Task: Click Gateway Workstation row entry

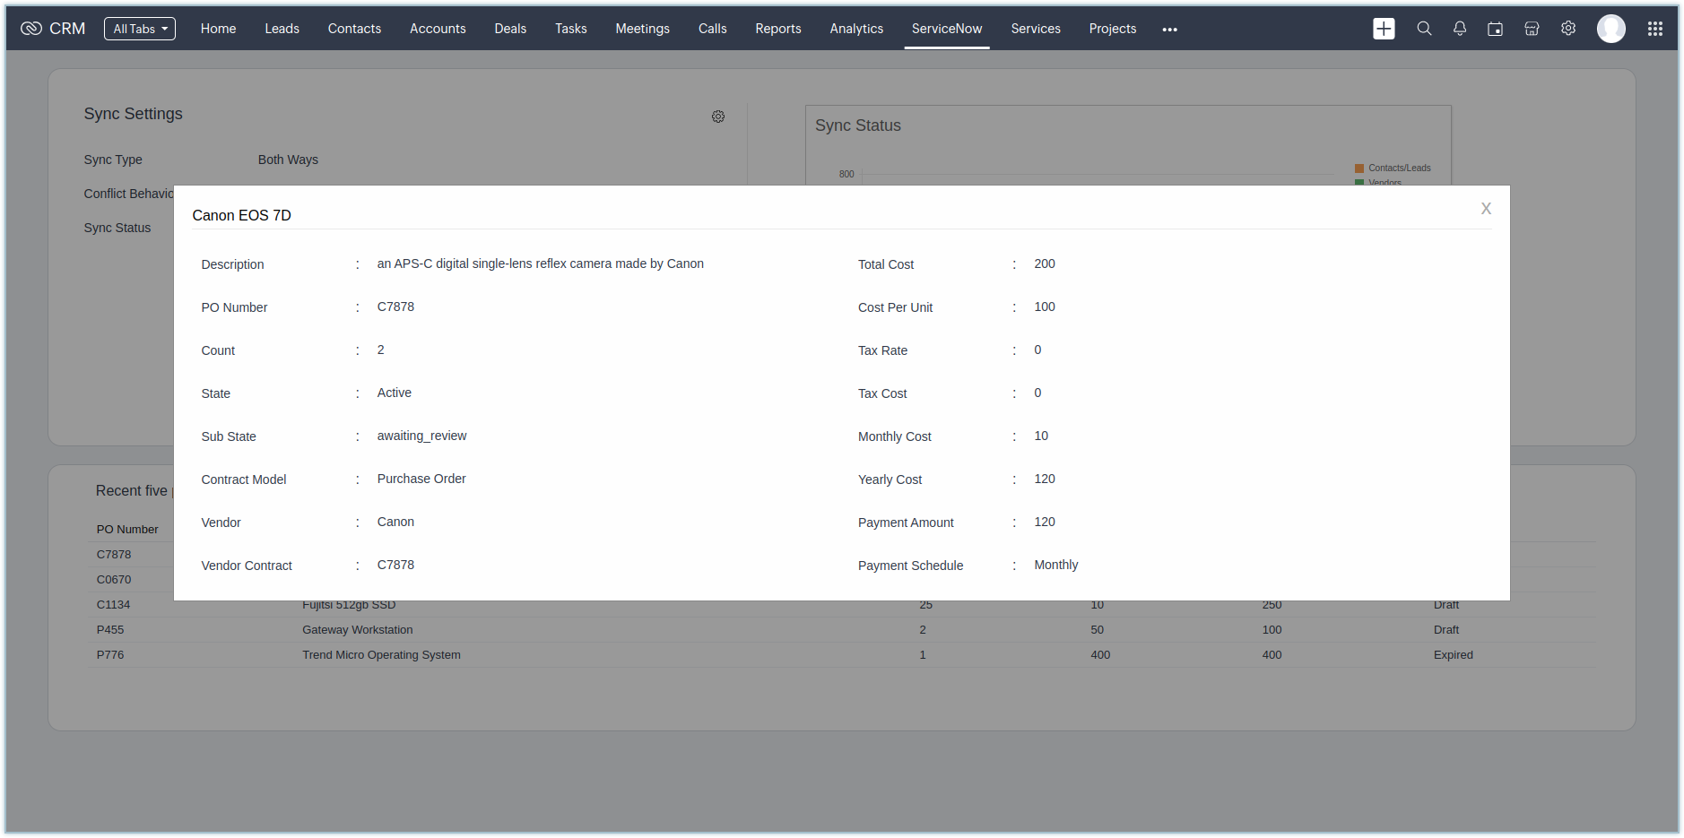Action: 358,630
